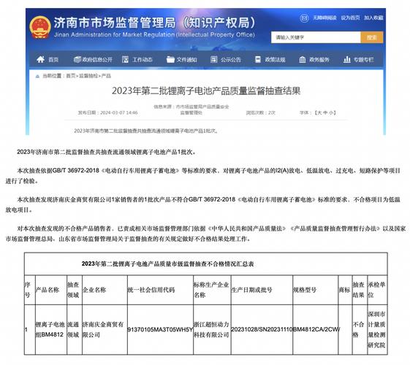Click the 政务服务 building icon
This screenshot has height=365, width=410.
(x=303, y=60)
